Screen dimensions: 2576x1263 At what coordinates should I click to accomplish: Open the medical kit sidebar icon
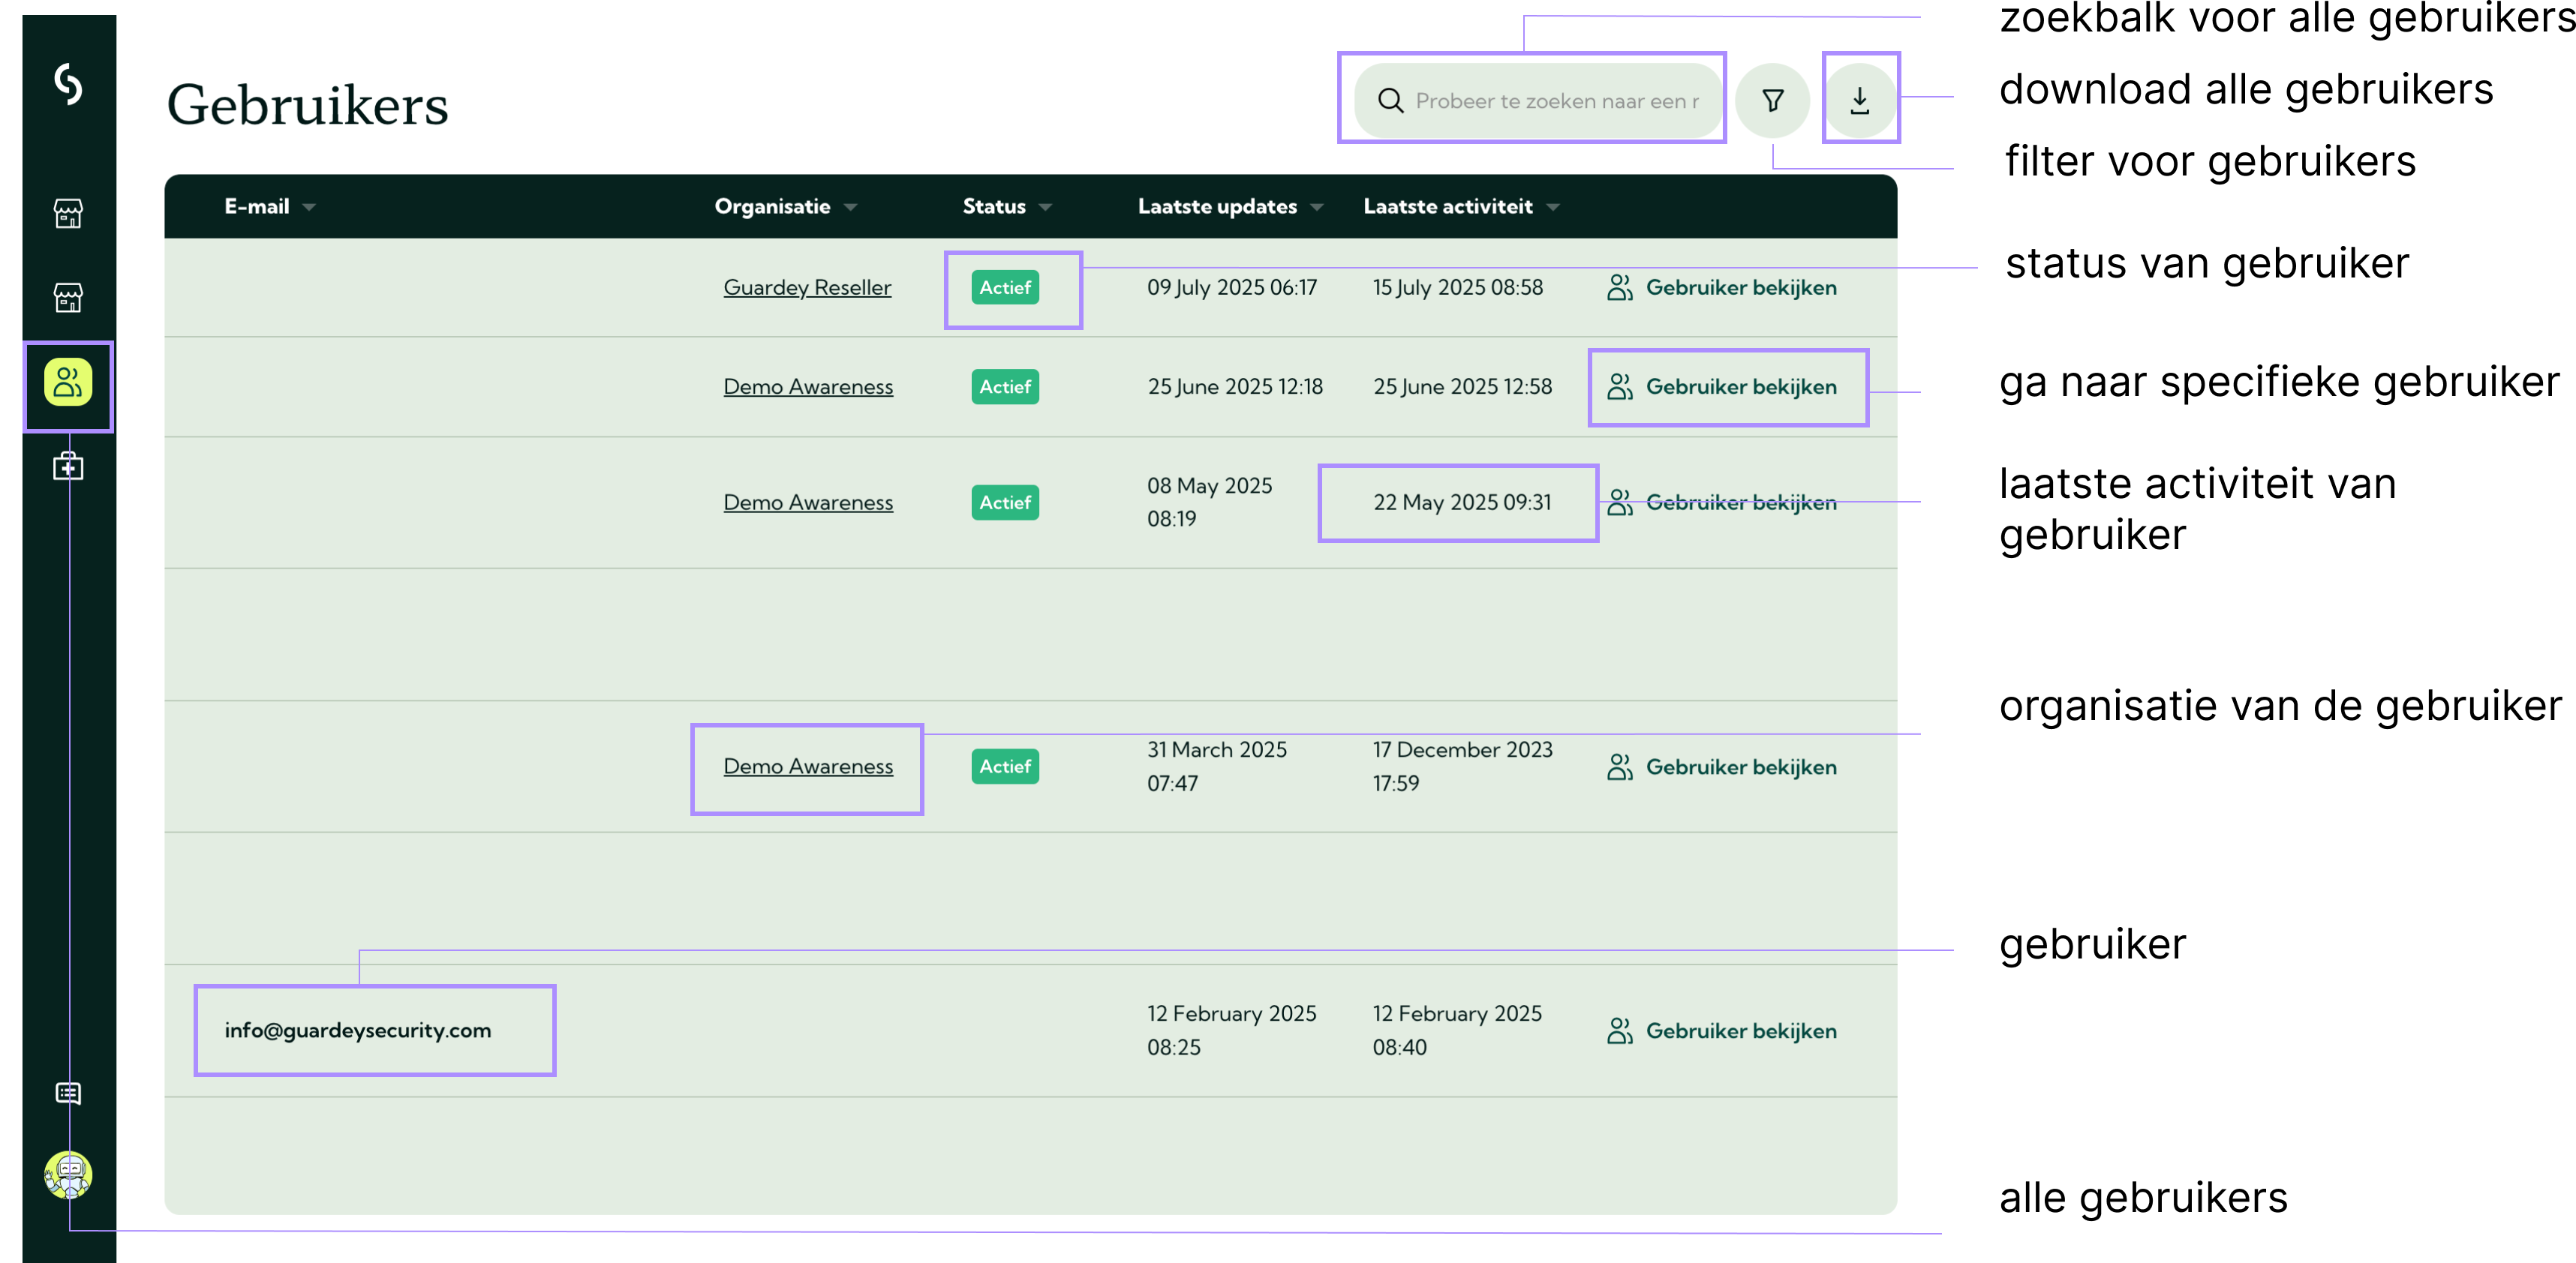[x=68, y=466]
